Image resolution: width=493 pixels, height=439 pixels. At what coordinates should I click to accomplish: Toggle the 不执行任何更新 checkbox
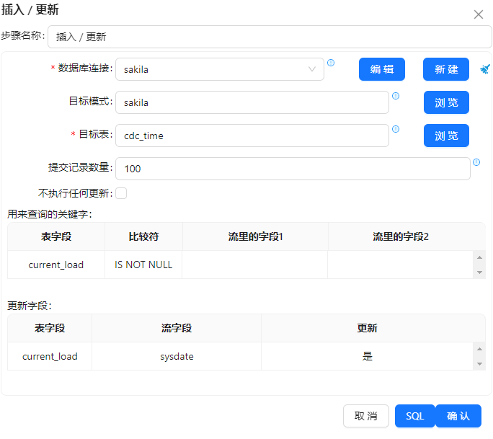pyautogui.click(x=121, y=193)
